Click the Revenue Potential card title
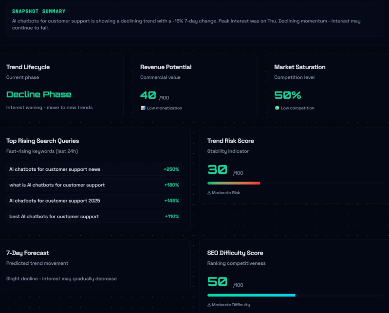Image resolution: width=389 pixels, height=313 pixels. point(166,67)
